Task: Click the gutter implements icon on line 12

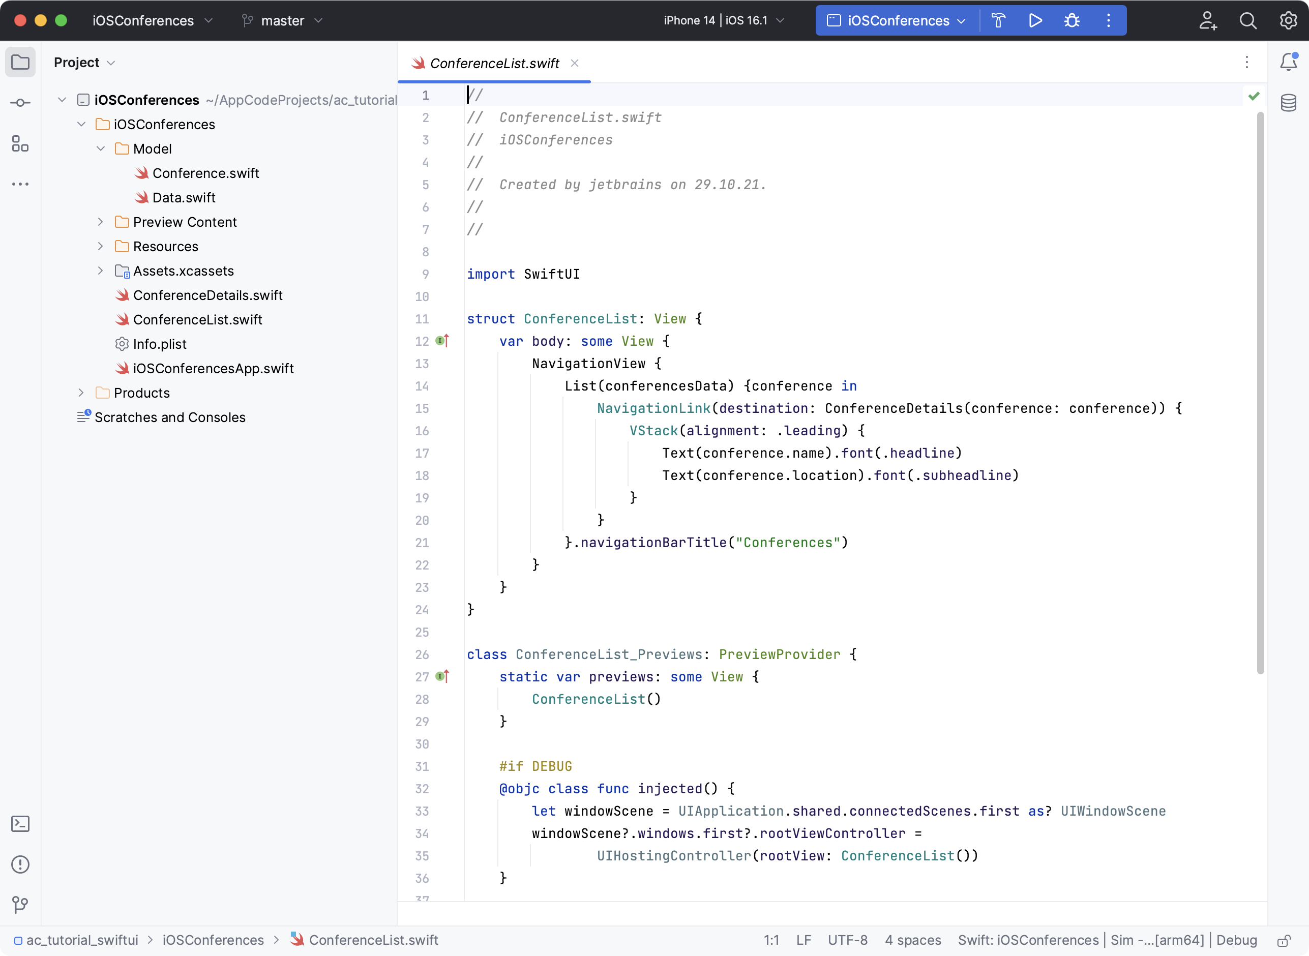Action: 442,341
